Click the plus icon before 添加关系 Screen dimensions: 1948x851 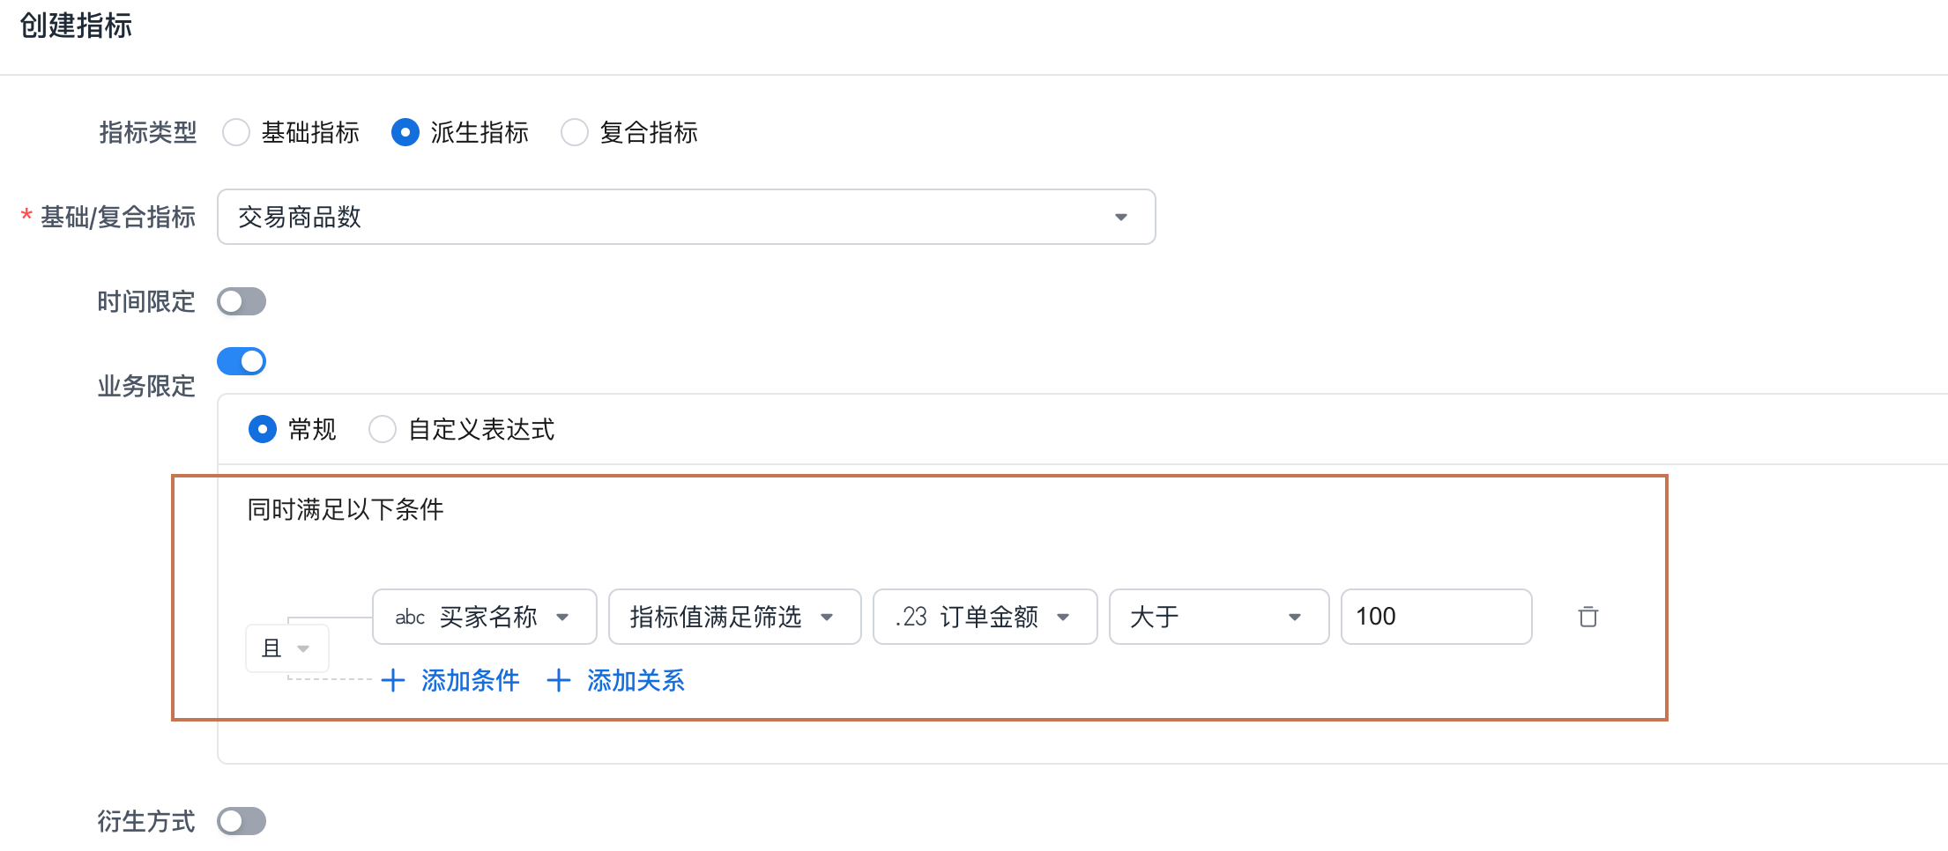pyautogui.click(x=559, y=680)
